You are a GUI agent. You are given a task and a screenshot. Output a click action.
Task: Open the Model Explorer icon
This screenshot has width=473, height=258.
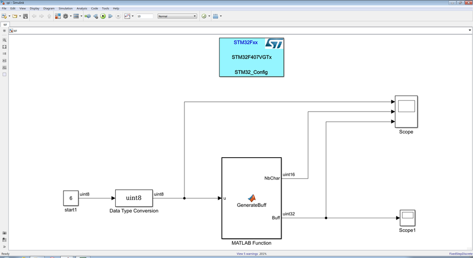point(76,16)
